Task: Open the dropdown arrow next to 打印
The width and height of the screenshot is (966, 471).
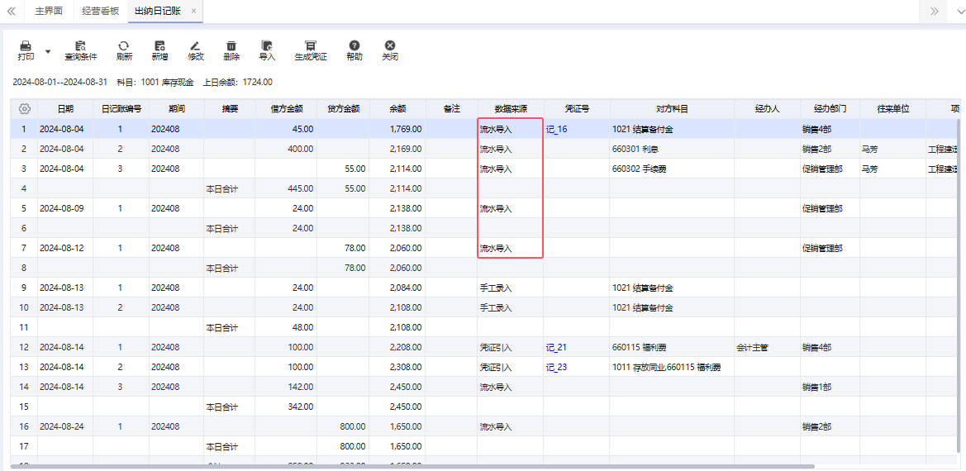Action: tap(48, 51)
